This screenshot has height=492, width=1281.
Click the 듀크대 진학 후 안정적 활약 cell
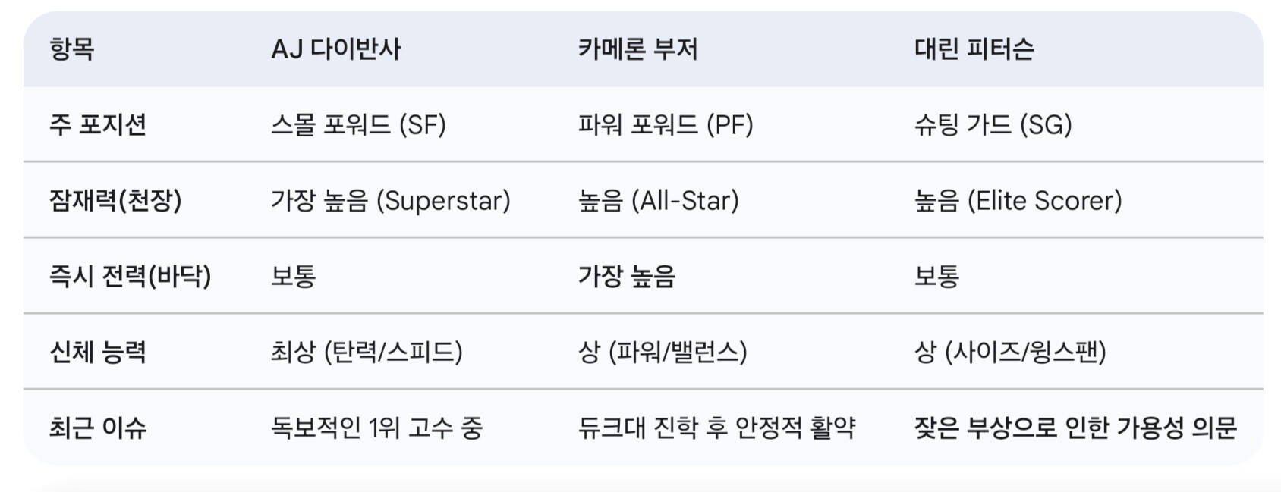(717, 428)
